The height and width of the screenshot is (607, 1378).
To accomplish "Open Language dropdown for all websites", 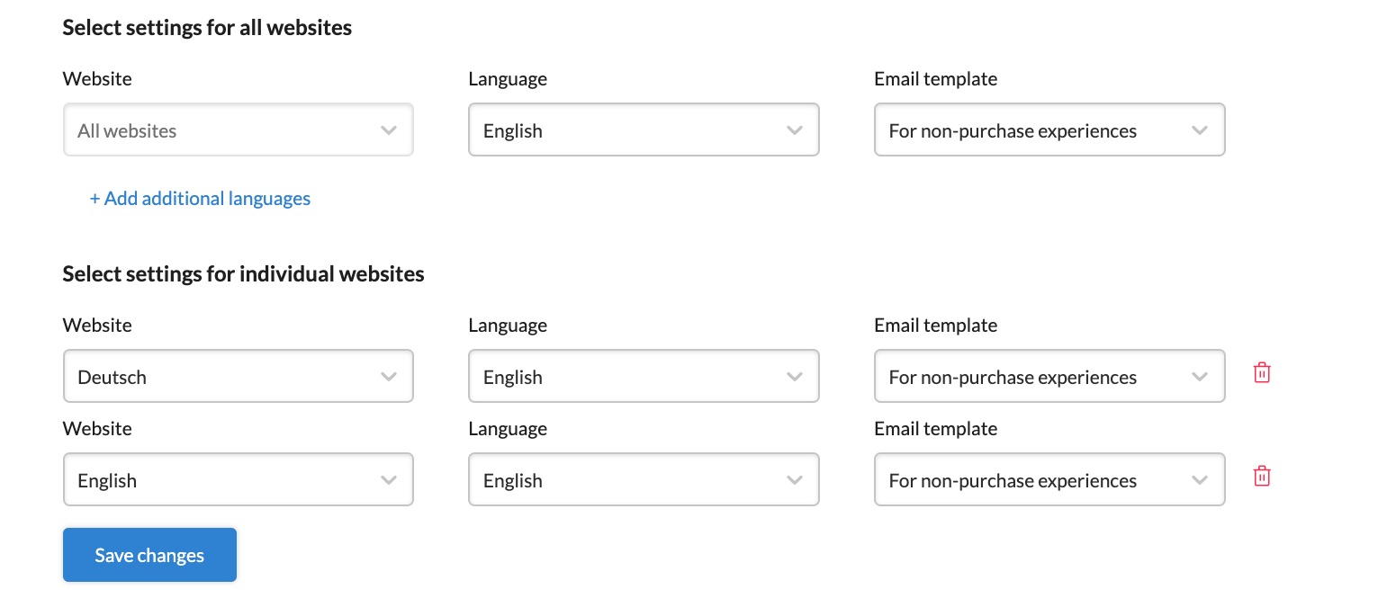I will tap(644, 130).
